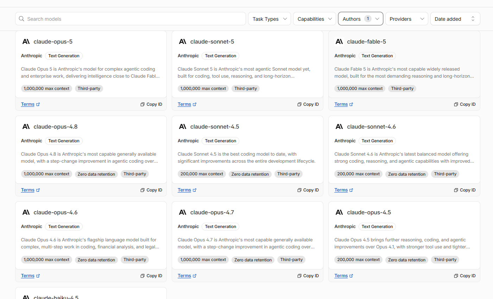Open Terms link for claude-sonnet-4.5
The width and height of the screenshot is (493, 299).
pos(187,190)
